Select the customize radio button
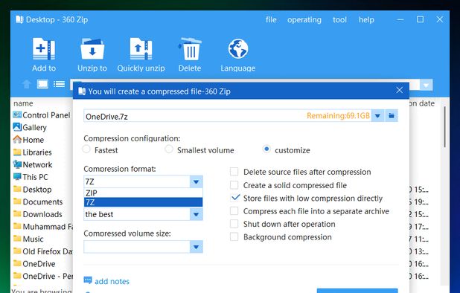The height and width of the screenshot is (293, 460). [x=266, y=149]
